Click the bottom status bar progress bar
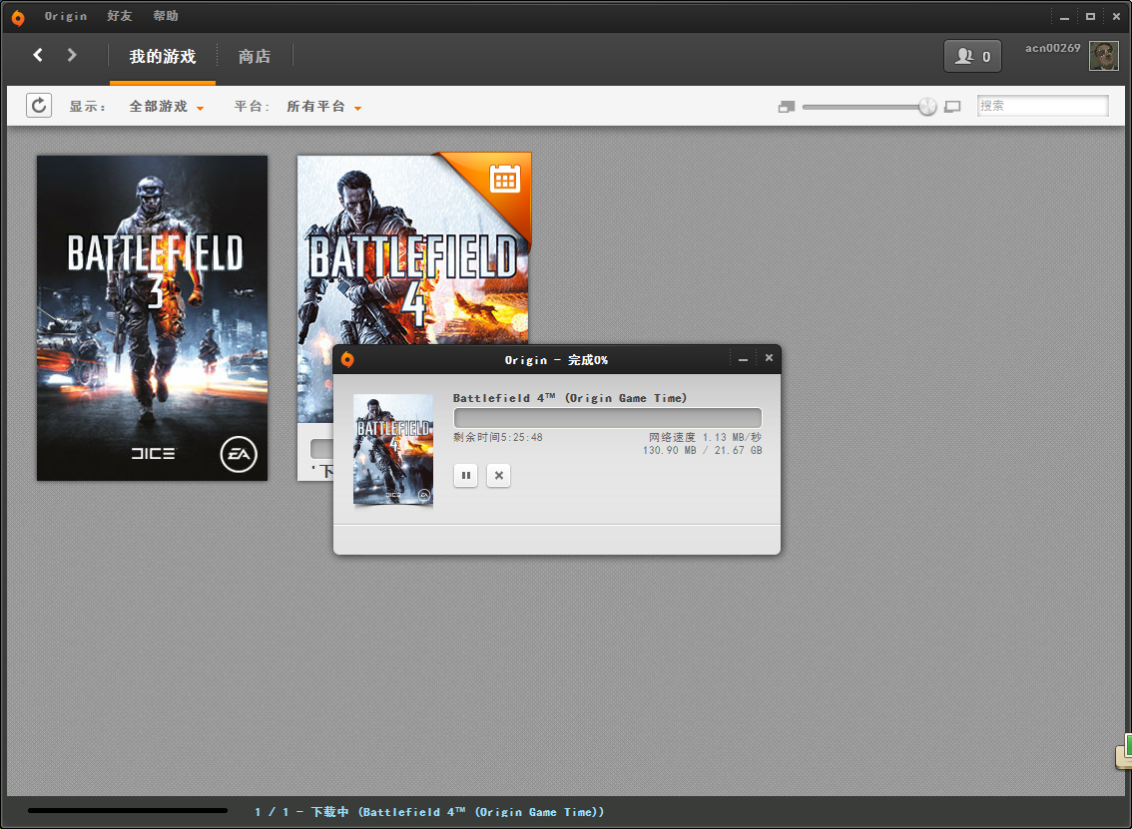The height and width of the screenshot is (829, 1132). [128, 811]
